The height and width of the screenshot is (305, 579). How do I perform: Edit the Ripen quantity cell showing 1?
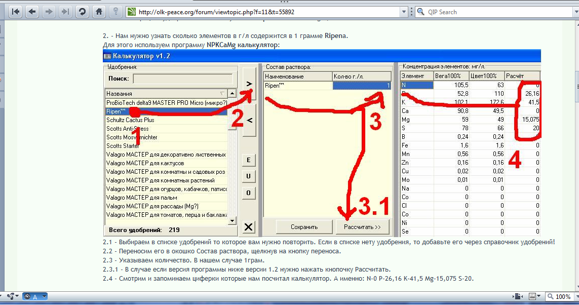[362, 86]
